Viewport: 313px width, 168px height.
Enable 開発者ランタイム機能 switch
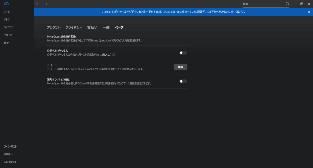click(183, 82)
